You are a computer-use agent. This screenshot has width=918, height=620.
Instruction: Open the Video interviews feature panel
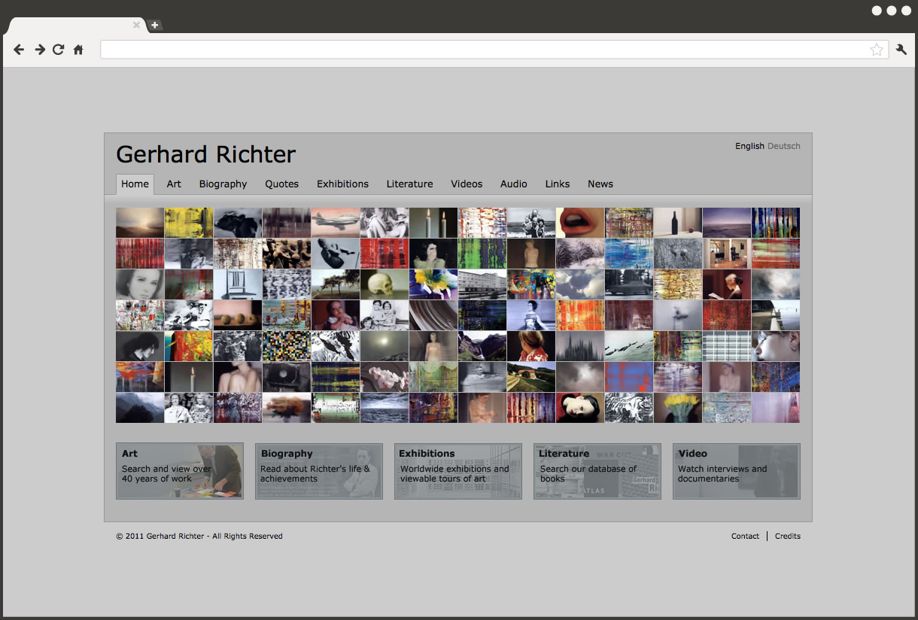click(736, 471)
